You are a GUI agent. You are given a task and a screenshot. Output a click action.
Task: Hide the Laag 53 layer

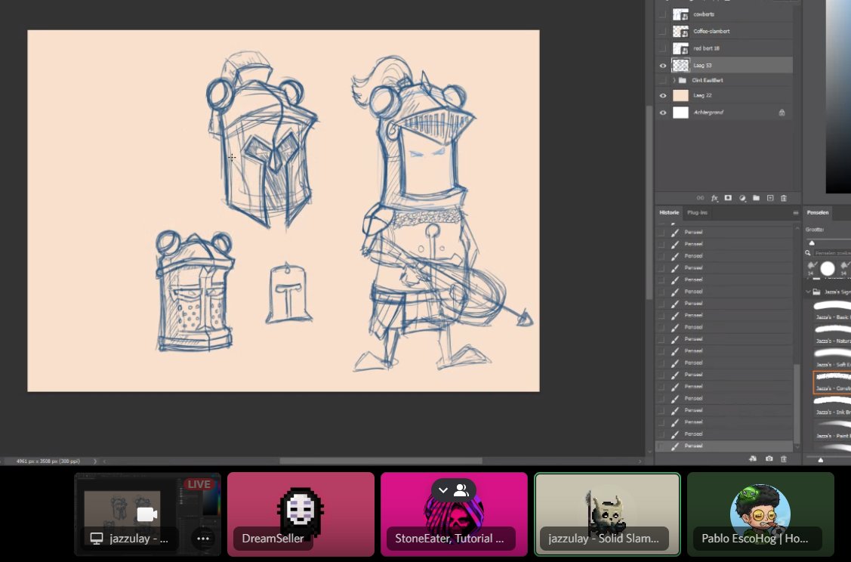[662, 66]
